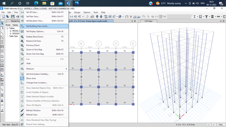Open the File menu
This screenshot has height=127, width=226.
pyautogui.click(x=3, y=12)
